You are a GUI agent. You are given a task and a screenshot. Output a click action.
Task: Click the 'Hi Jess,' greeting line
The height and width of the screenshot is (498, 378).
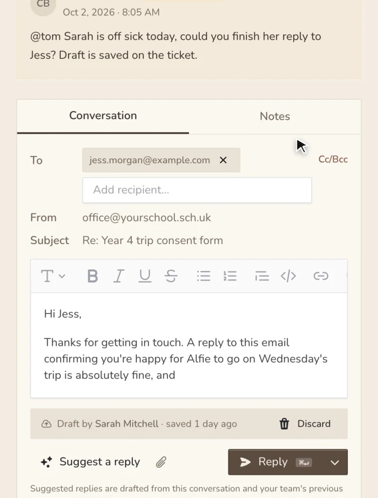(63, 314)
